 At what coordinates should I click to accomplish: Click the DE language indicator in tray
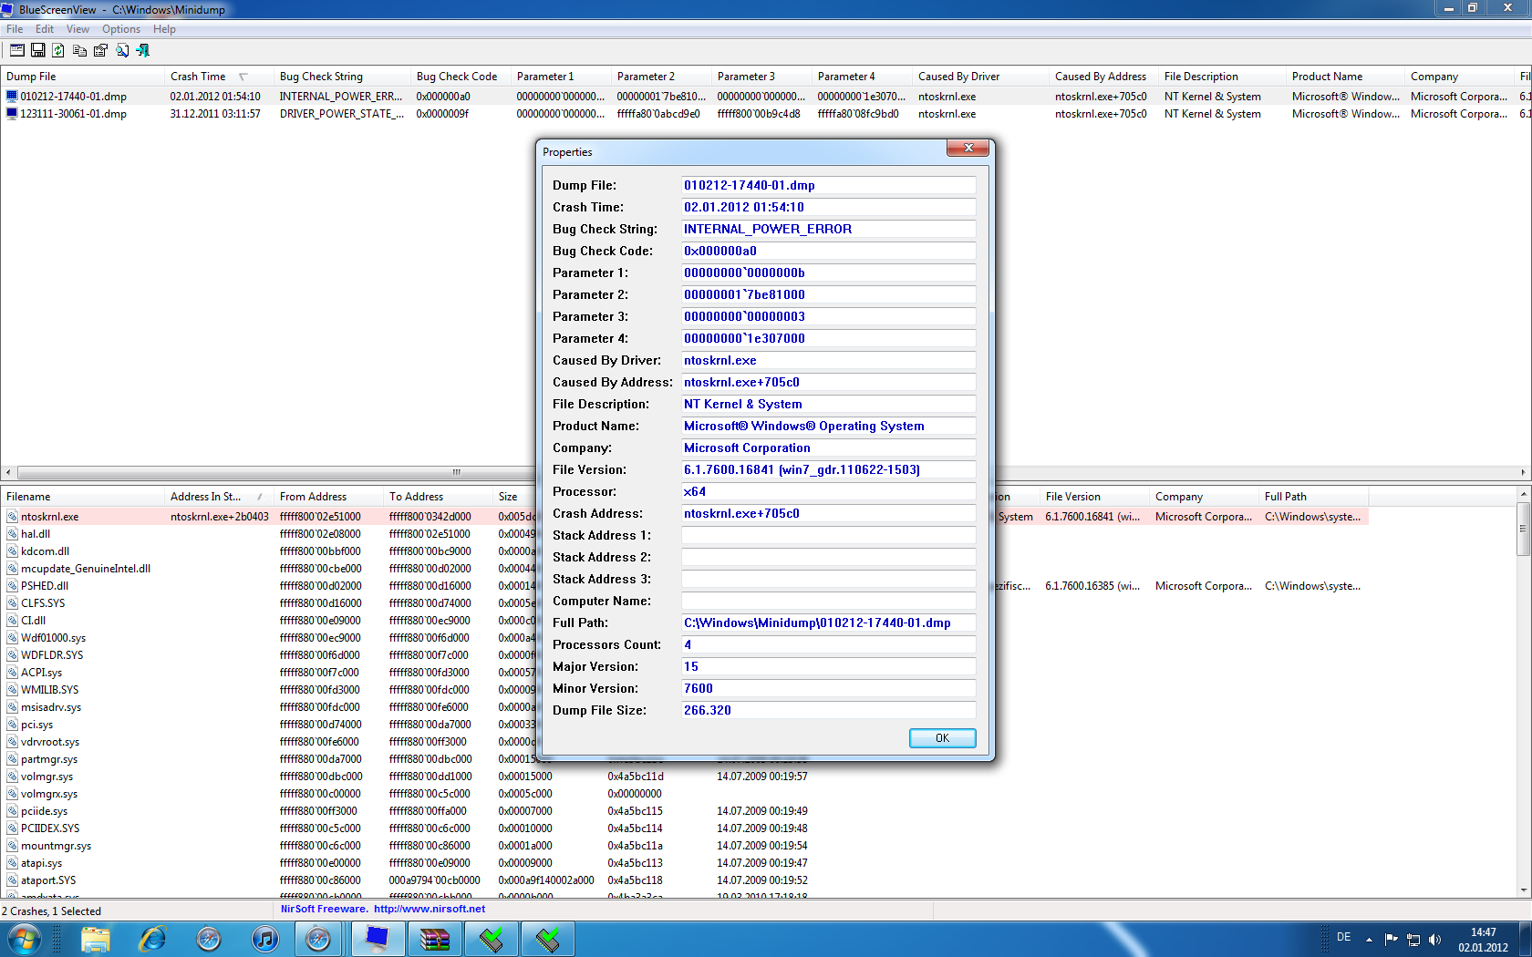click(x=1343, y=937)
